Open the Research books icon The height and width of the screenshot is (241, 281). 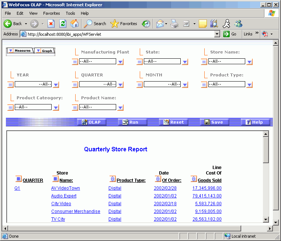214,24
